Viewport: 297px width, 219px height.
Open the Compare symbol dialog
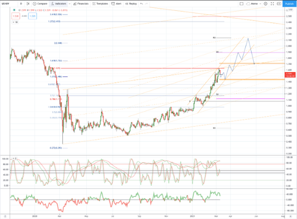40,4
